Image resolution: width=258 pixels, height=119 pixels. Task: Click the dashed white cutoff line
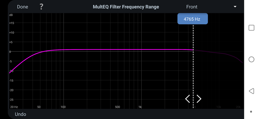pyautogui.click(x=193, y=72)
